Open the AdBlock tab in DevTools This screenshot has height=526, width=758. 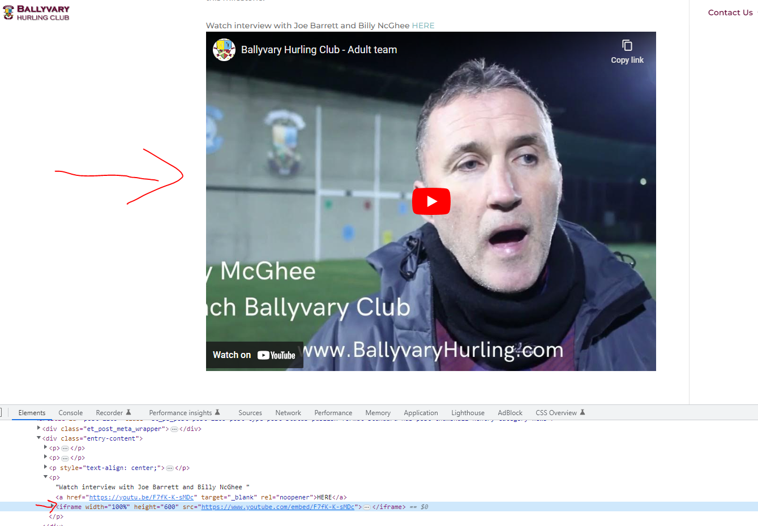click(x=510, y=413)
